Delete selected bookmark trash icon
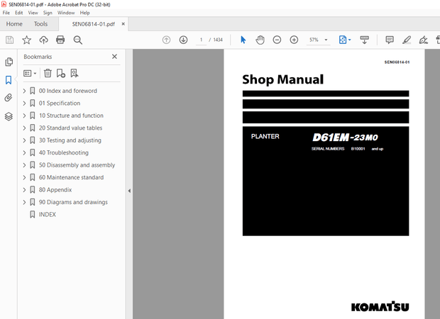This screenshot has width=440, height=319. (48, 73)
